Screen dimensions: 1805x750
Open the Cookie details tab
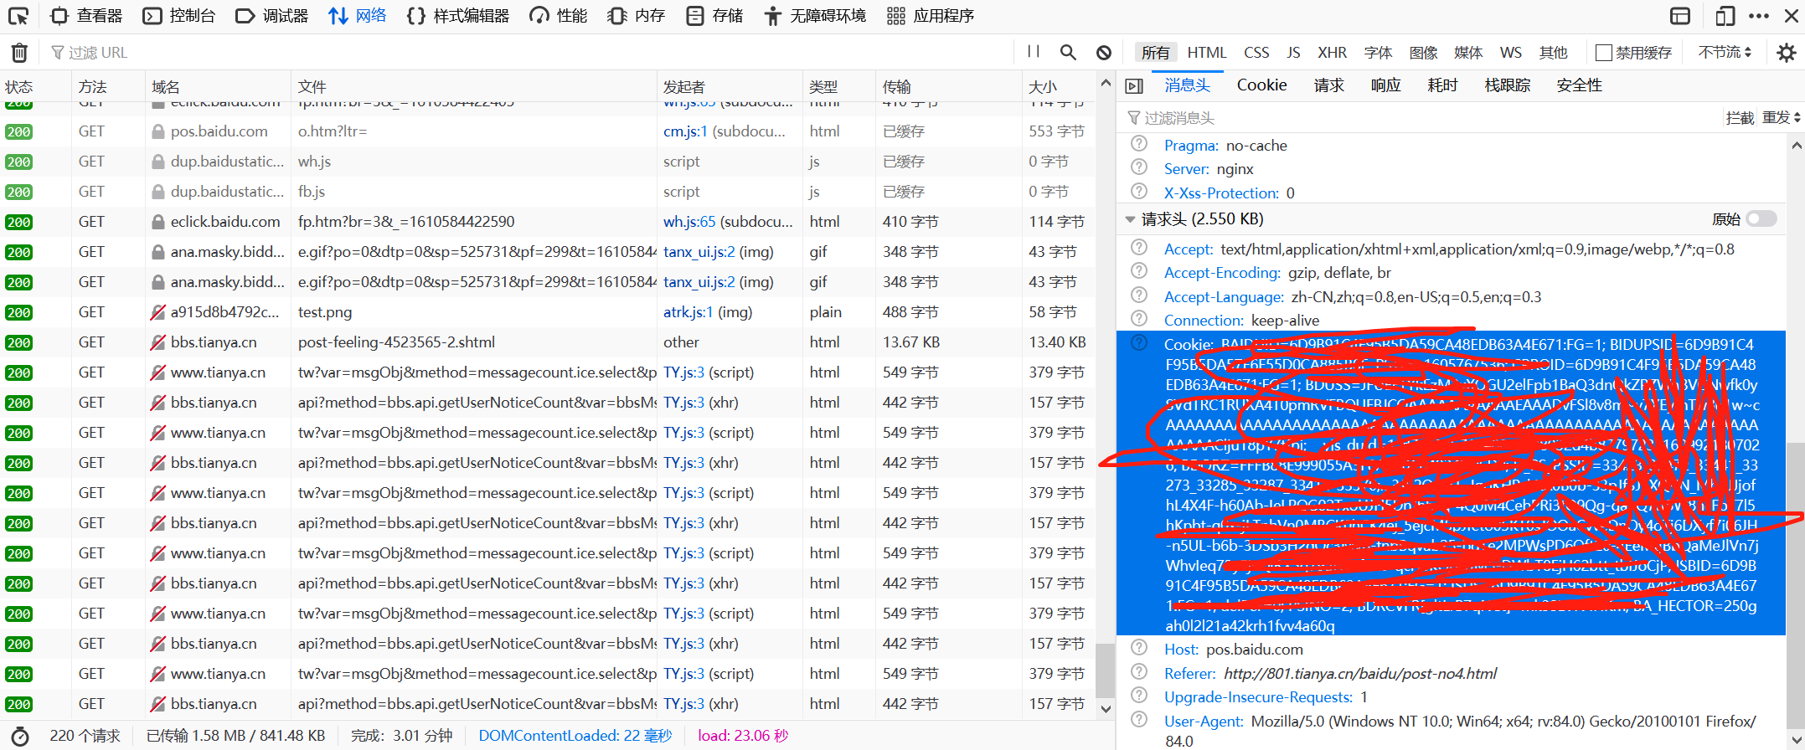(x=1261, y=85)
